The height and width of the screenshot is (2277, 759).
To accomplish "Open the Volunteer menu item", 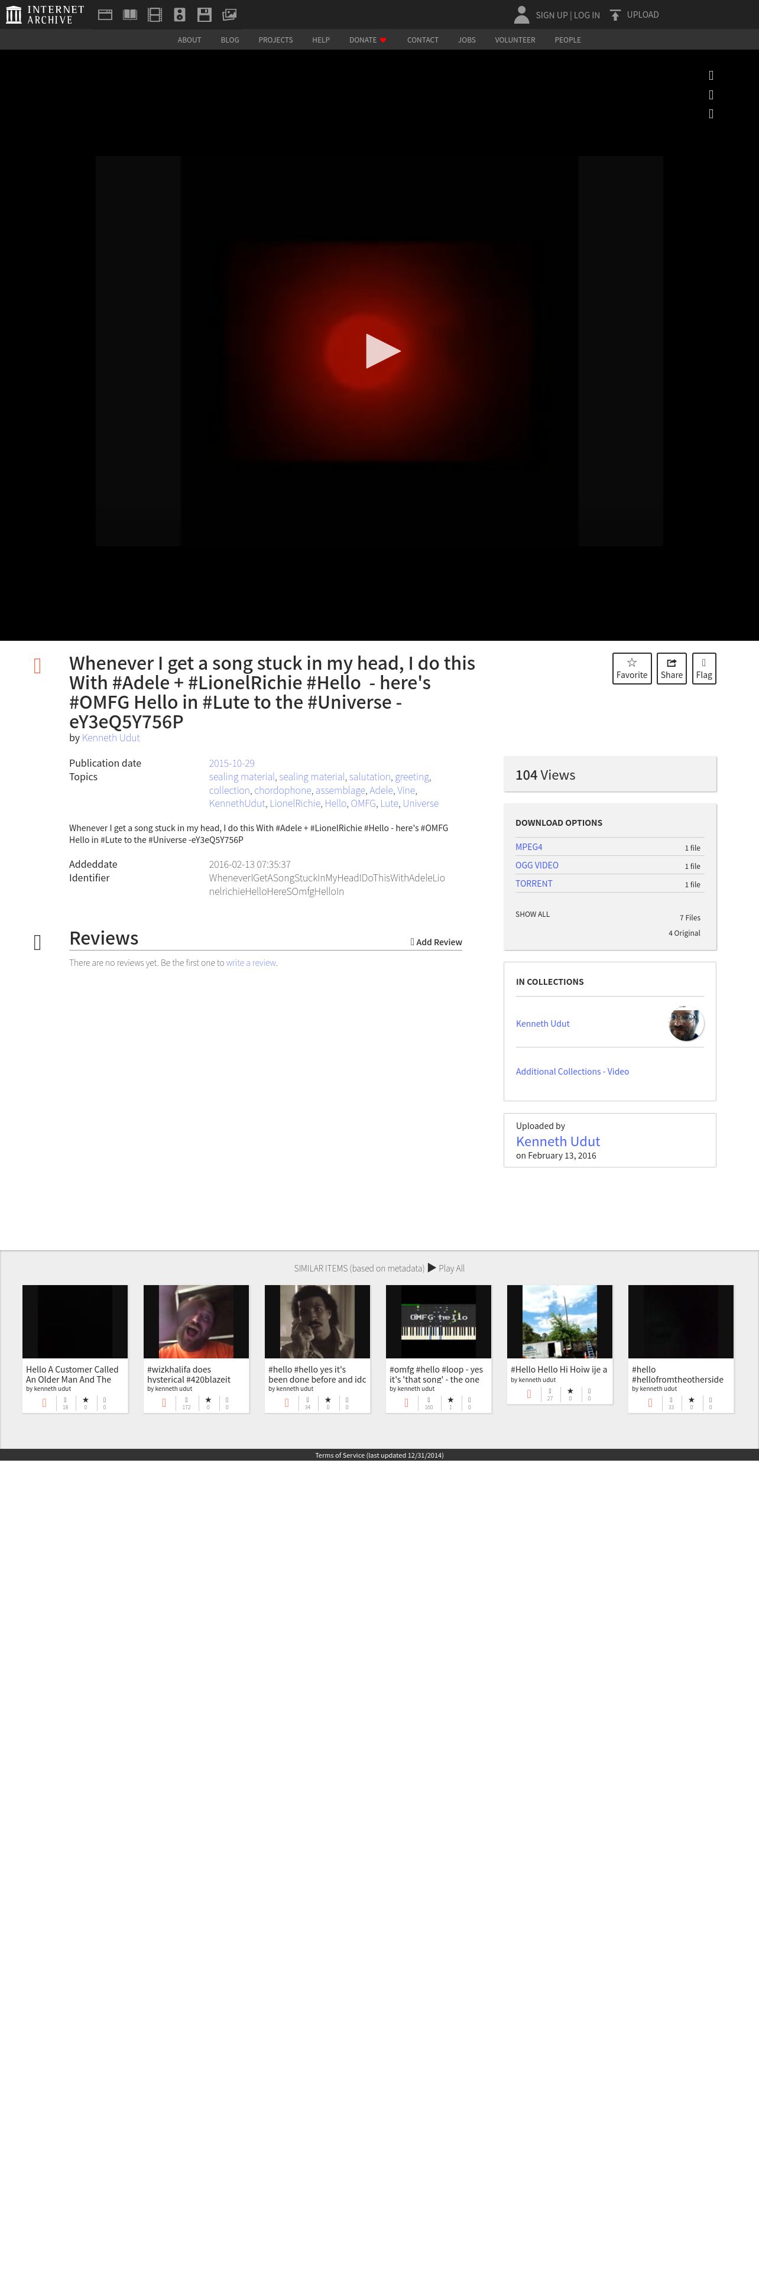I will [515, 40].
